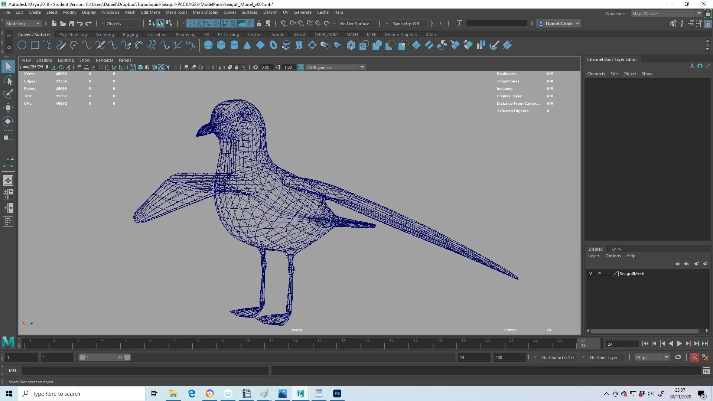Toggle wireframe on shaded display
The width and height of the screenshot is (713, 401).
click(154, 67)
